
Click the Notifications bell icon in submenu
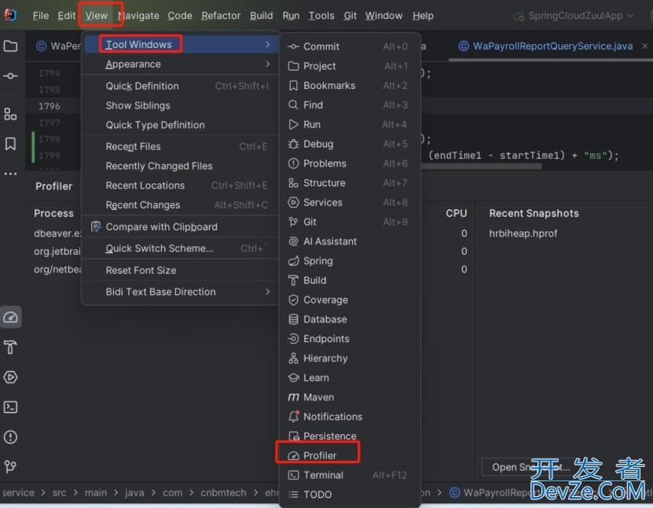point(293,416)
